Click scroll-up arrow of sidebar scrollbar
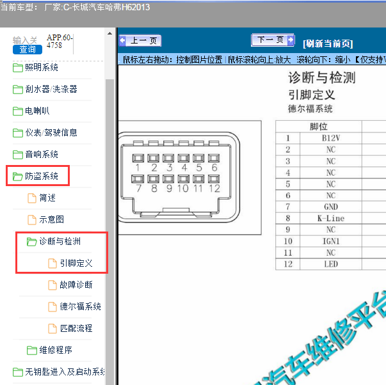The image size is (386, 385). pos(110,34)
